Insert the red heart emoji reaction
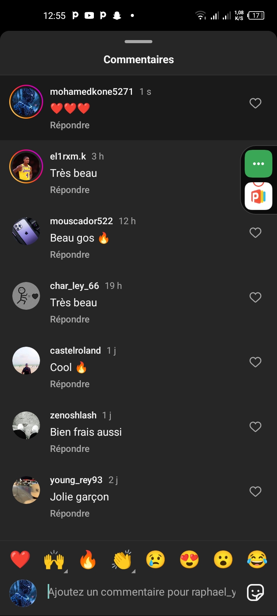This screenshot has width=277, height=616. coord(20,560)
